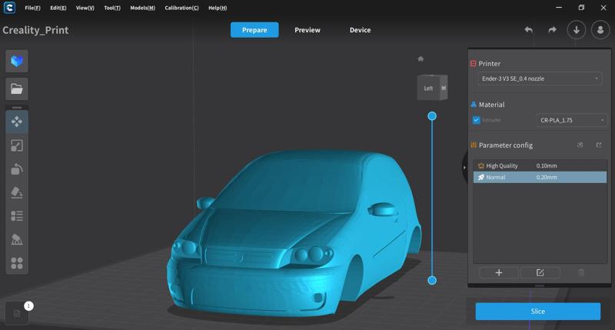Undo the last action arrow

coord(529,30)
